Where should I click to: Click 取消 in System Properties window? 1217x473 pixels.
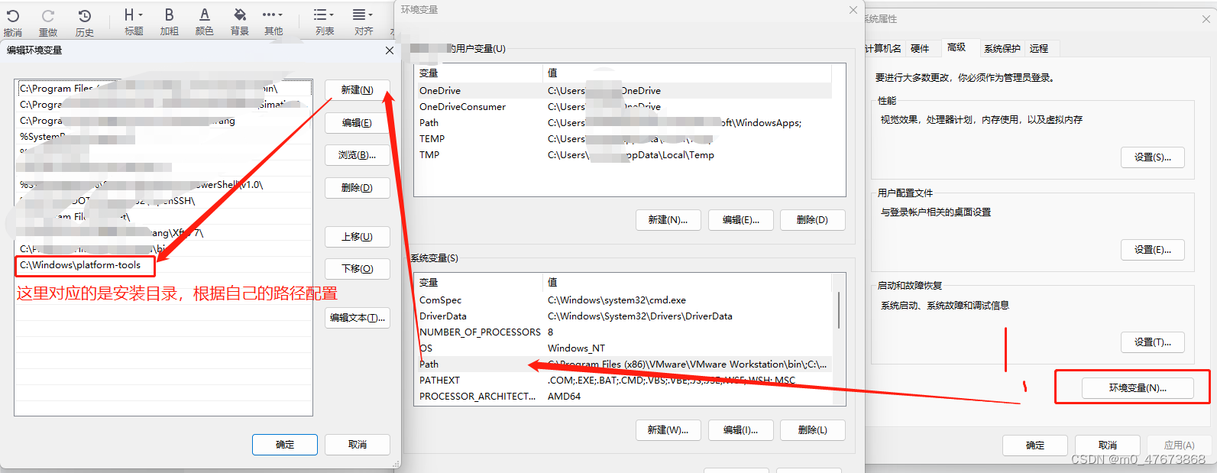[1108, 445]
